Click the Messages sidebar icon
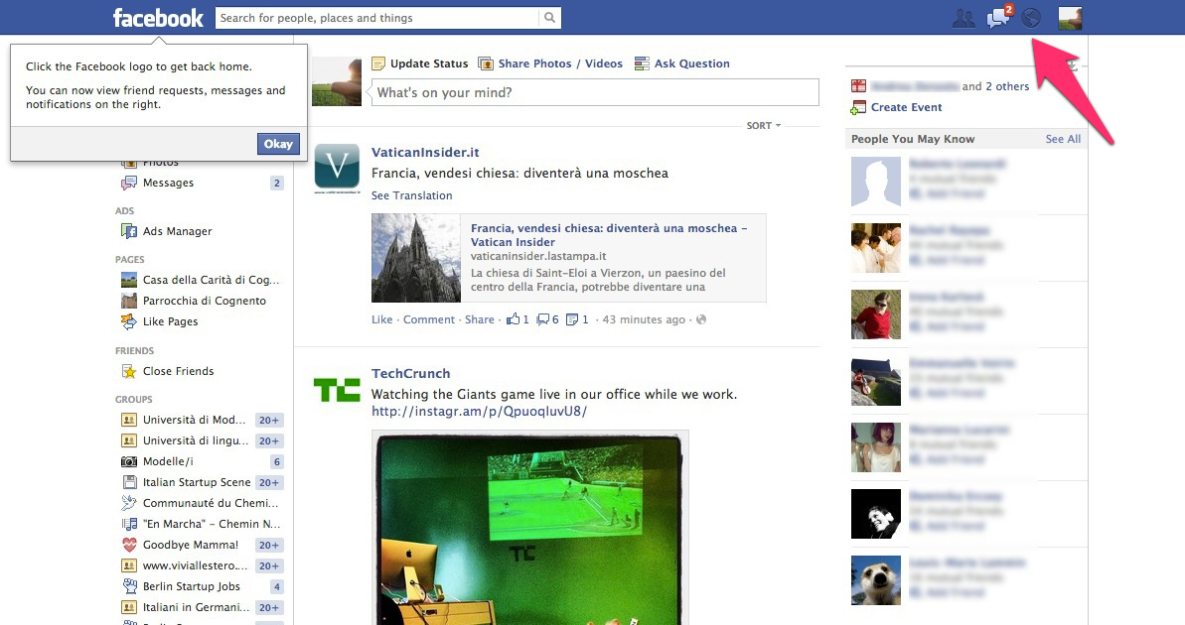The height and width of the screenshot is (625, 1185). pos(129,183)
